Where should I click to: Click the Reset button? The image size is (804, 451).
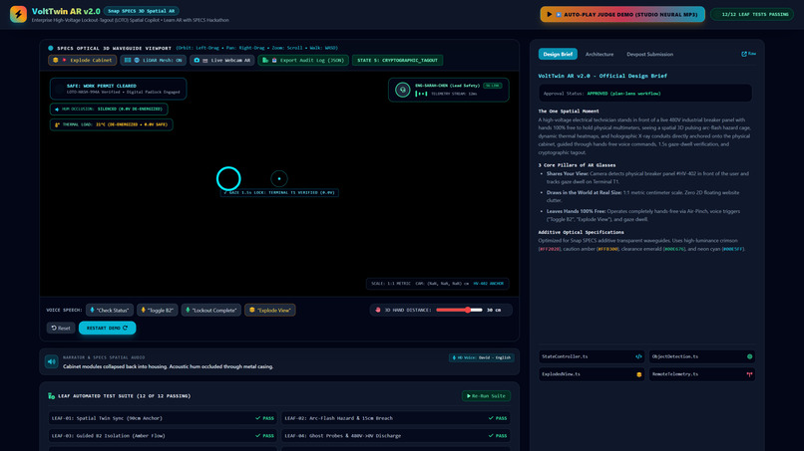61,328
